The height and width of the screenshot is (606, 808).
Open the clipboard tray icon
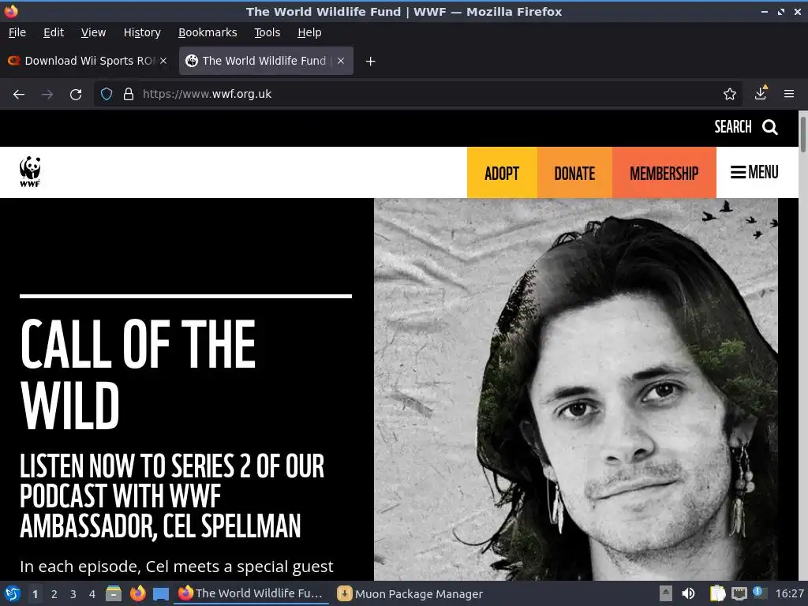[717, 593]
